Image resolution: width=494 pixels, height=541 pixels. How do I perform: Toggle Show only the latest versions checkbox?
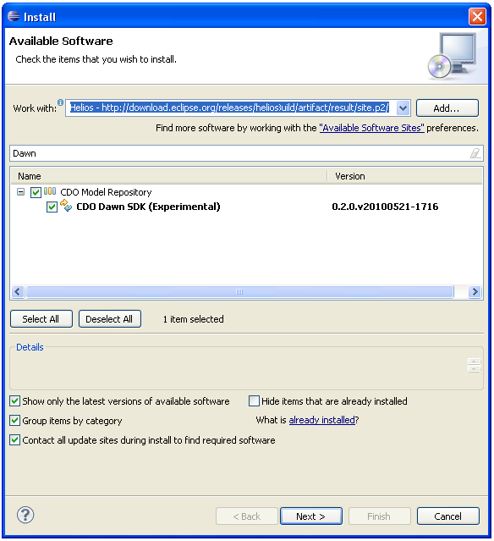point(15,401)
